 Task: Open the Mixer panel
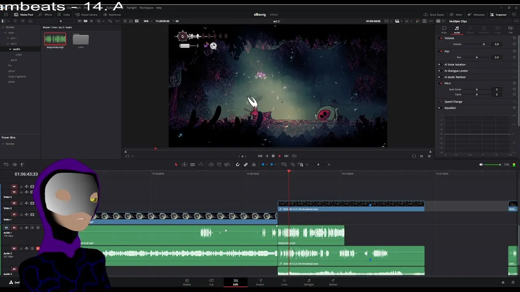[x=456, y=15]
